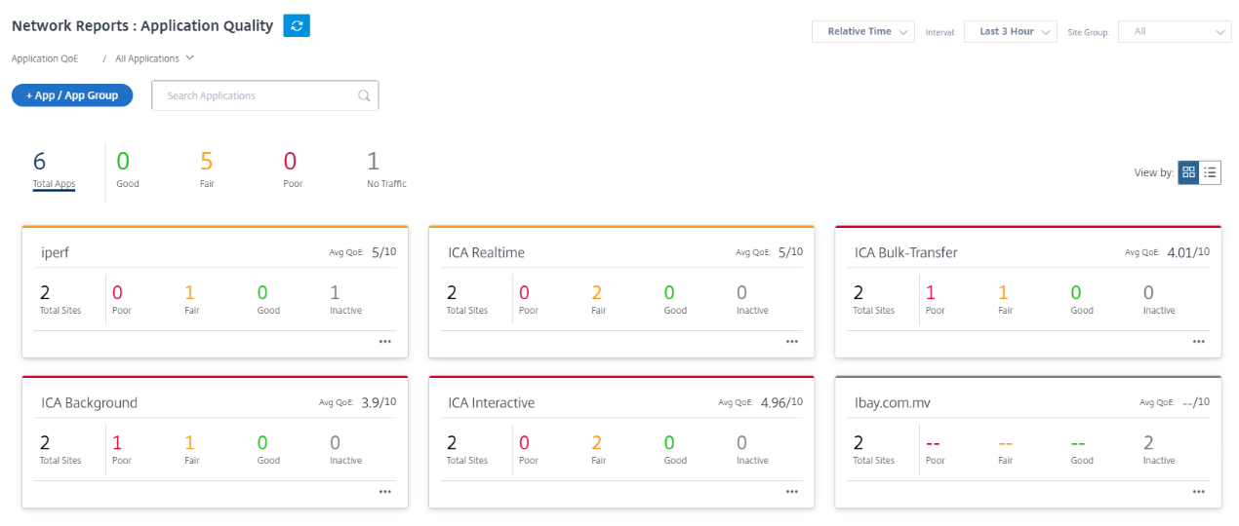This screenshot has height=526, width=1239.
Task: Filter by No Traffic apps count
Action: pyautogui.click(x=386, y=169)
